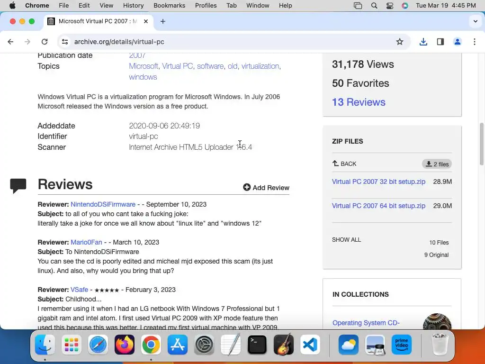Follow the virtualization topic link
Viewport: 485px width, 364px height.
point(260,66)
